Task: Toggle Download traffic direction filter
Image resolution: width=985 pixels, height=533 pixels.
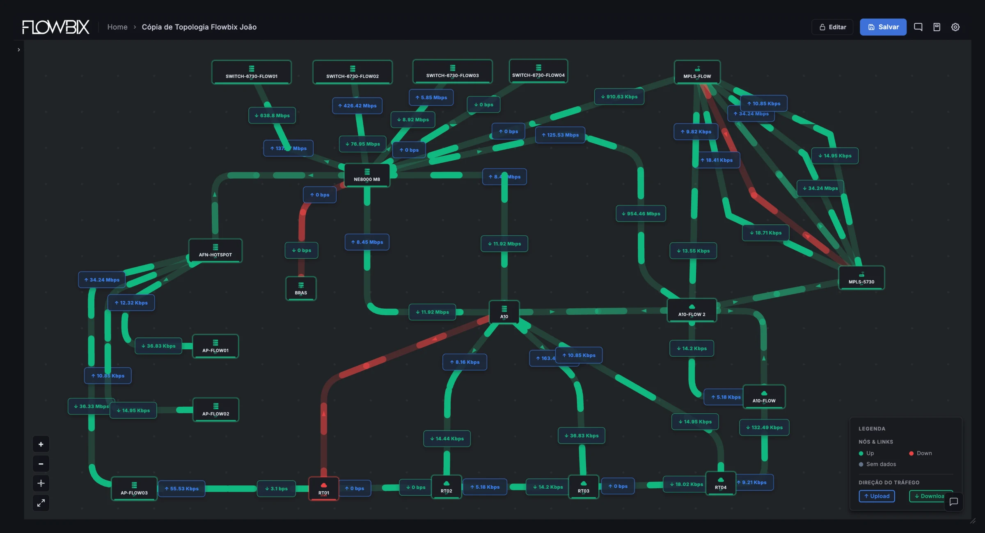Action: (x=930, y=496)
